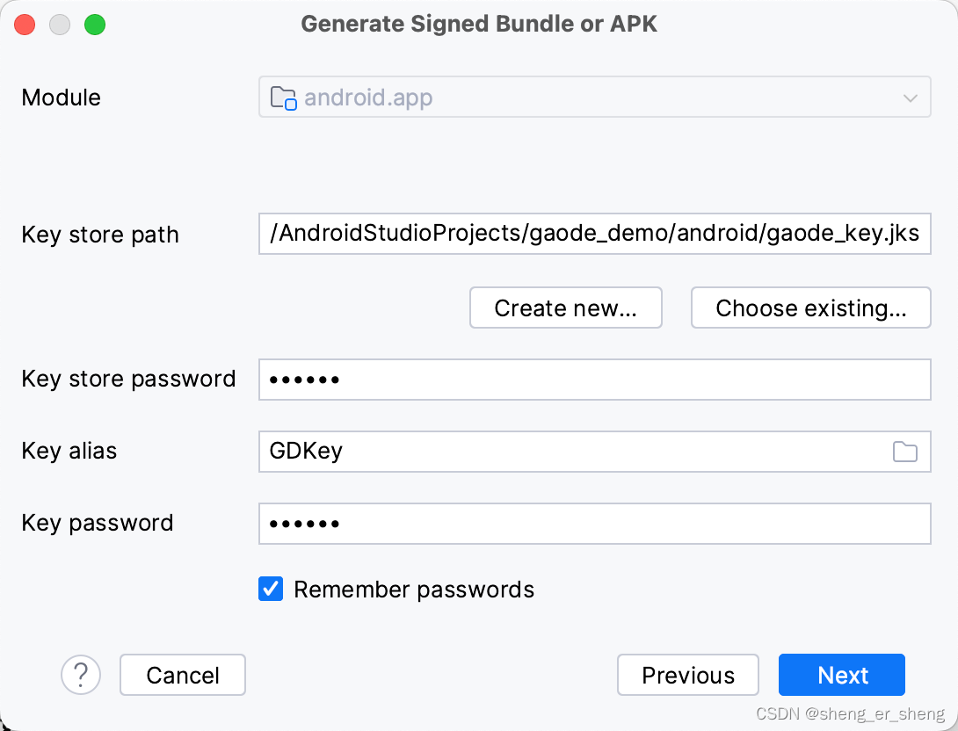Click the gray minimize window button

click(x=60, y=25)
